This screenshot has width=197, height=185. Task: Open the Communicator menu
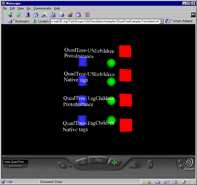coord(42,8)
